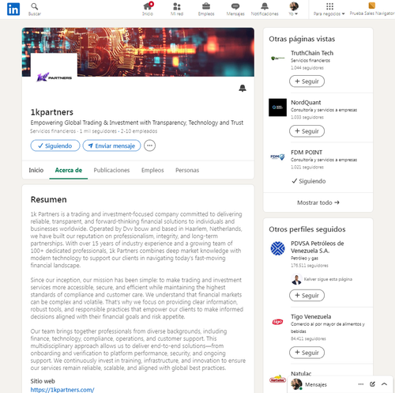This screenshot has width=395, height=393.
Task: Click the 1kpartners company name heading
Action: click(52, 112)
